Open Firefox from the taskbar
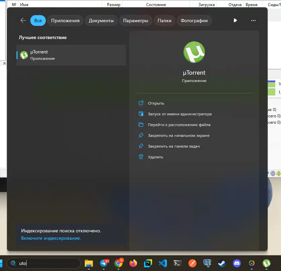 (133, 264)
